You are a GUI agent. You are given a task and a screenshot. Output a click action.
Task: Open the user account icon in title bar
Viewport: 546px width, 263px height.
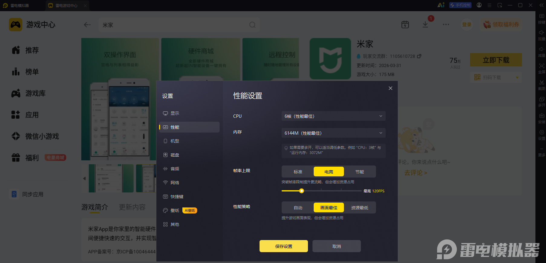pyautogui.click(x=479, y=5)
